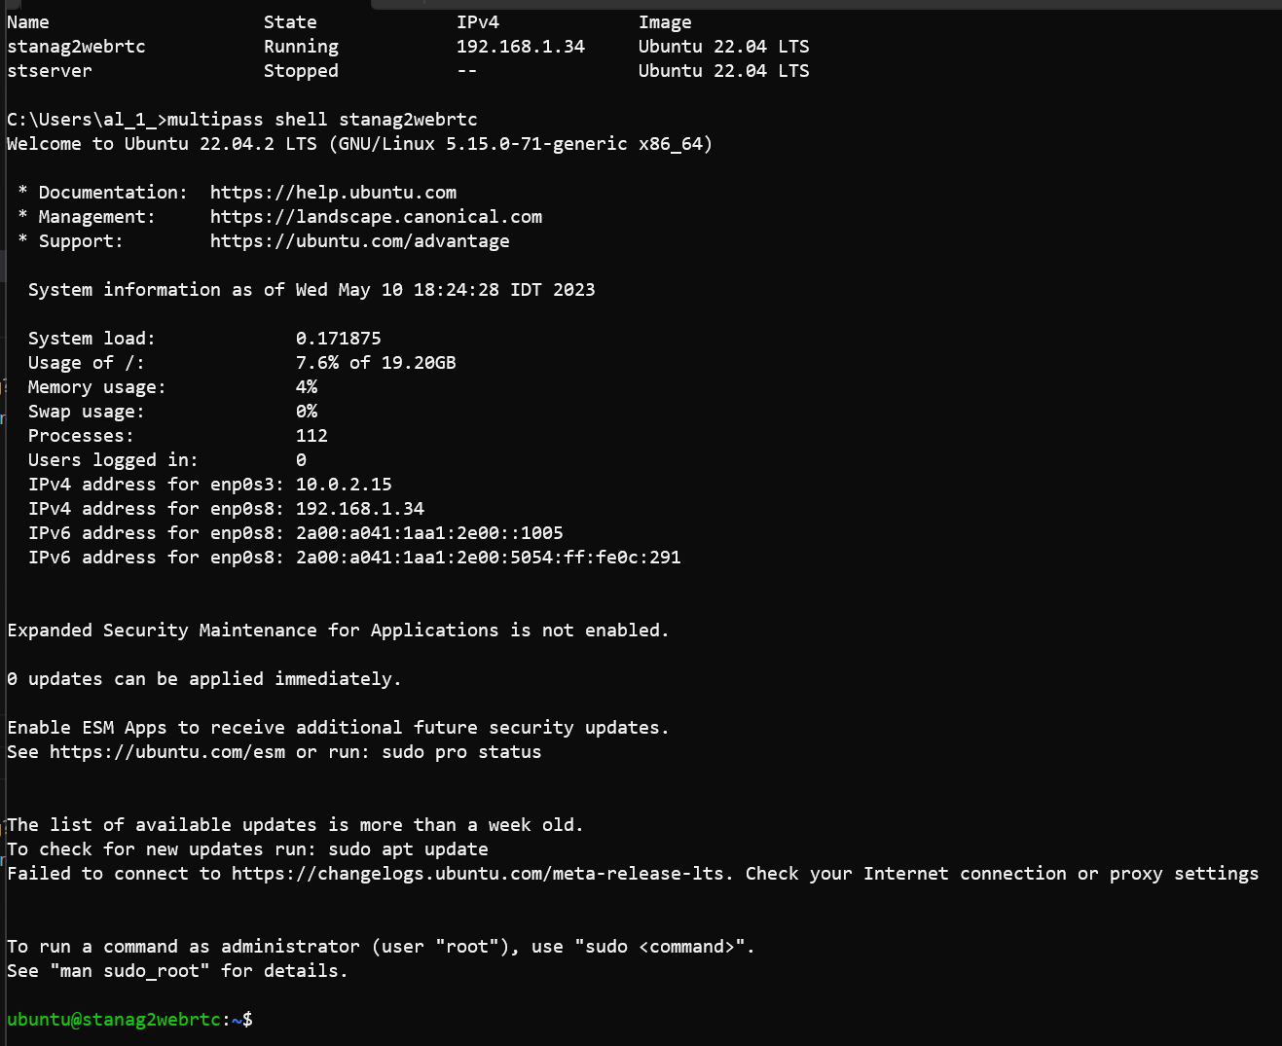The image size is (1282, 1046).
Task: Click the enp0s3 IPv4 address 10.0.2.15
Action: pyautogui.click(x=344, y=485)
